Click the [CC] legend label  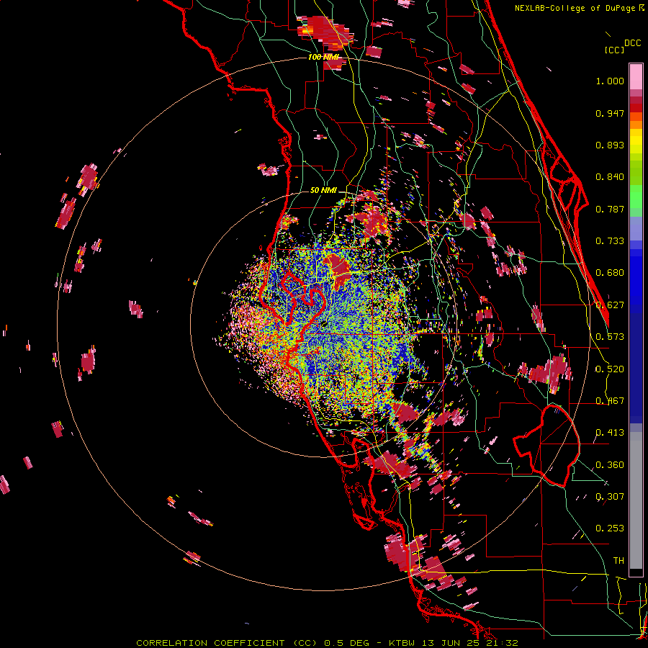(614, 50)
